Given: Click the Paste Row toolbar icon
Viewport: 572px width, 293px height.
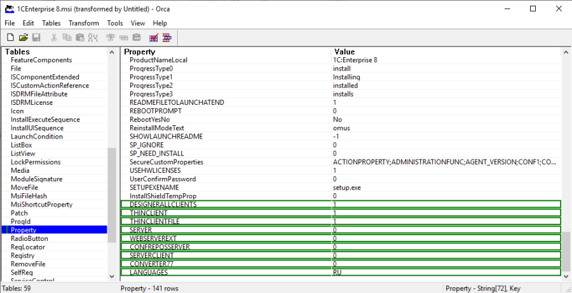Looking at the screenshot, I should (137, 37).
